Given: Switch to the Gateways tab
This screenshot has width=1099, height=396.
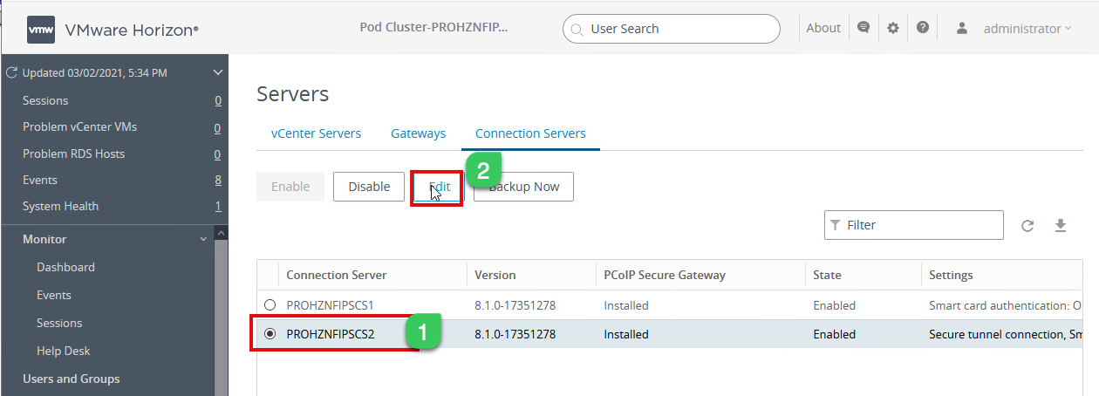Looking at the screenshot, I should coord(418,133).
